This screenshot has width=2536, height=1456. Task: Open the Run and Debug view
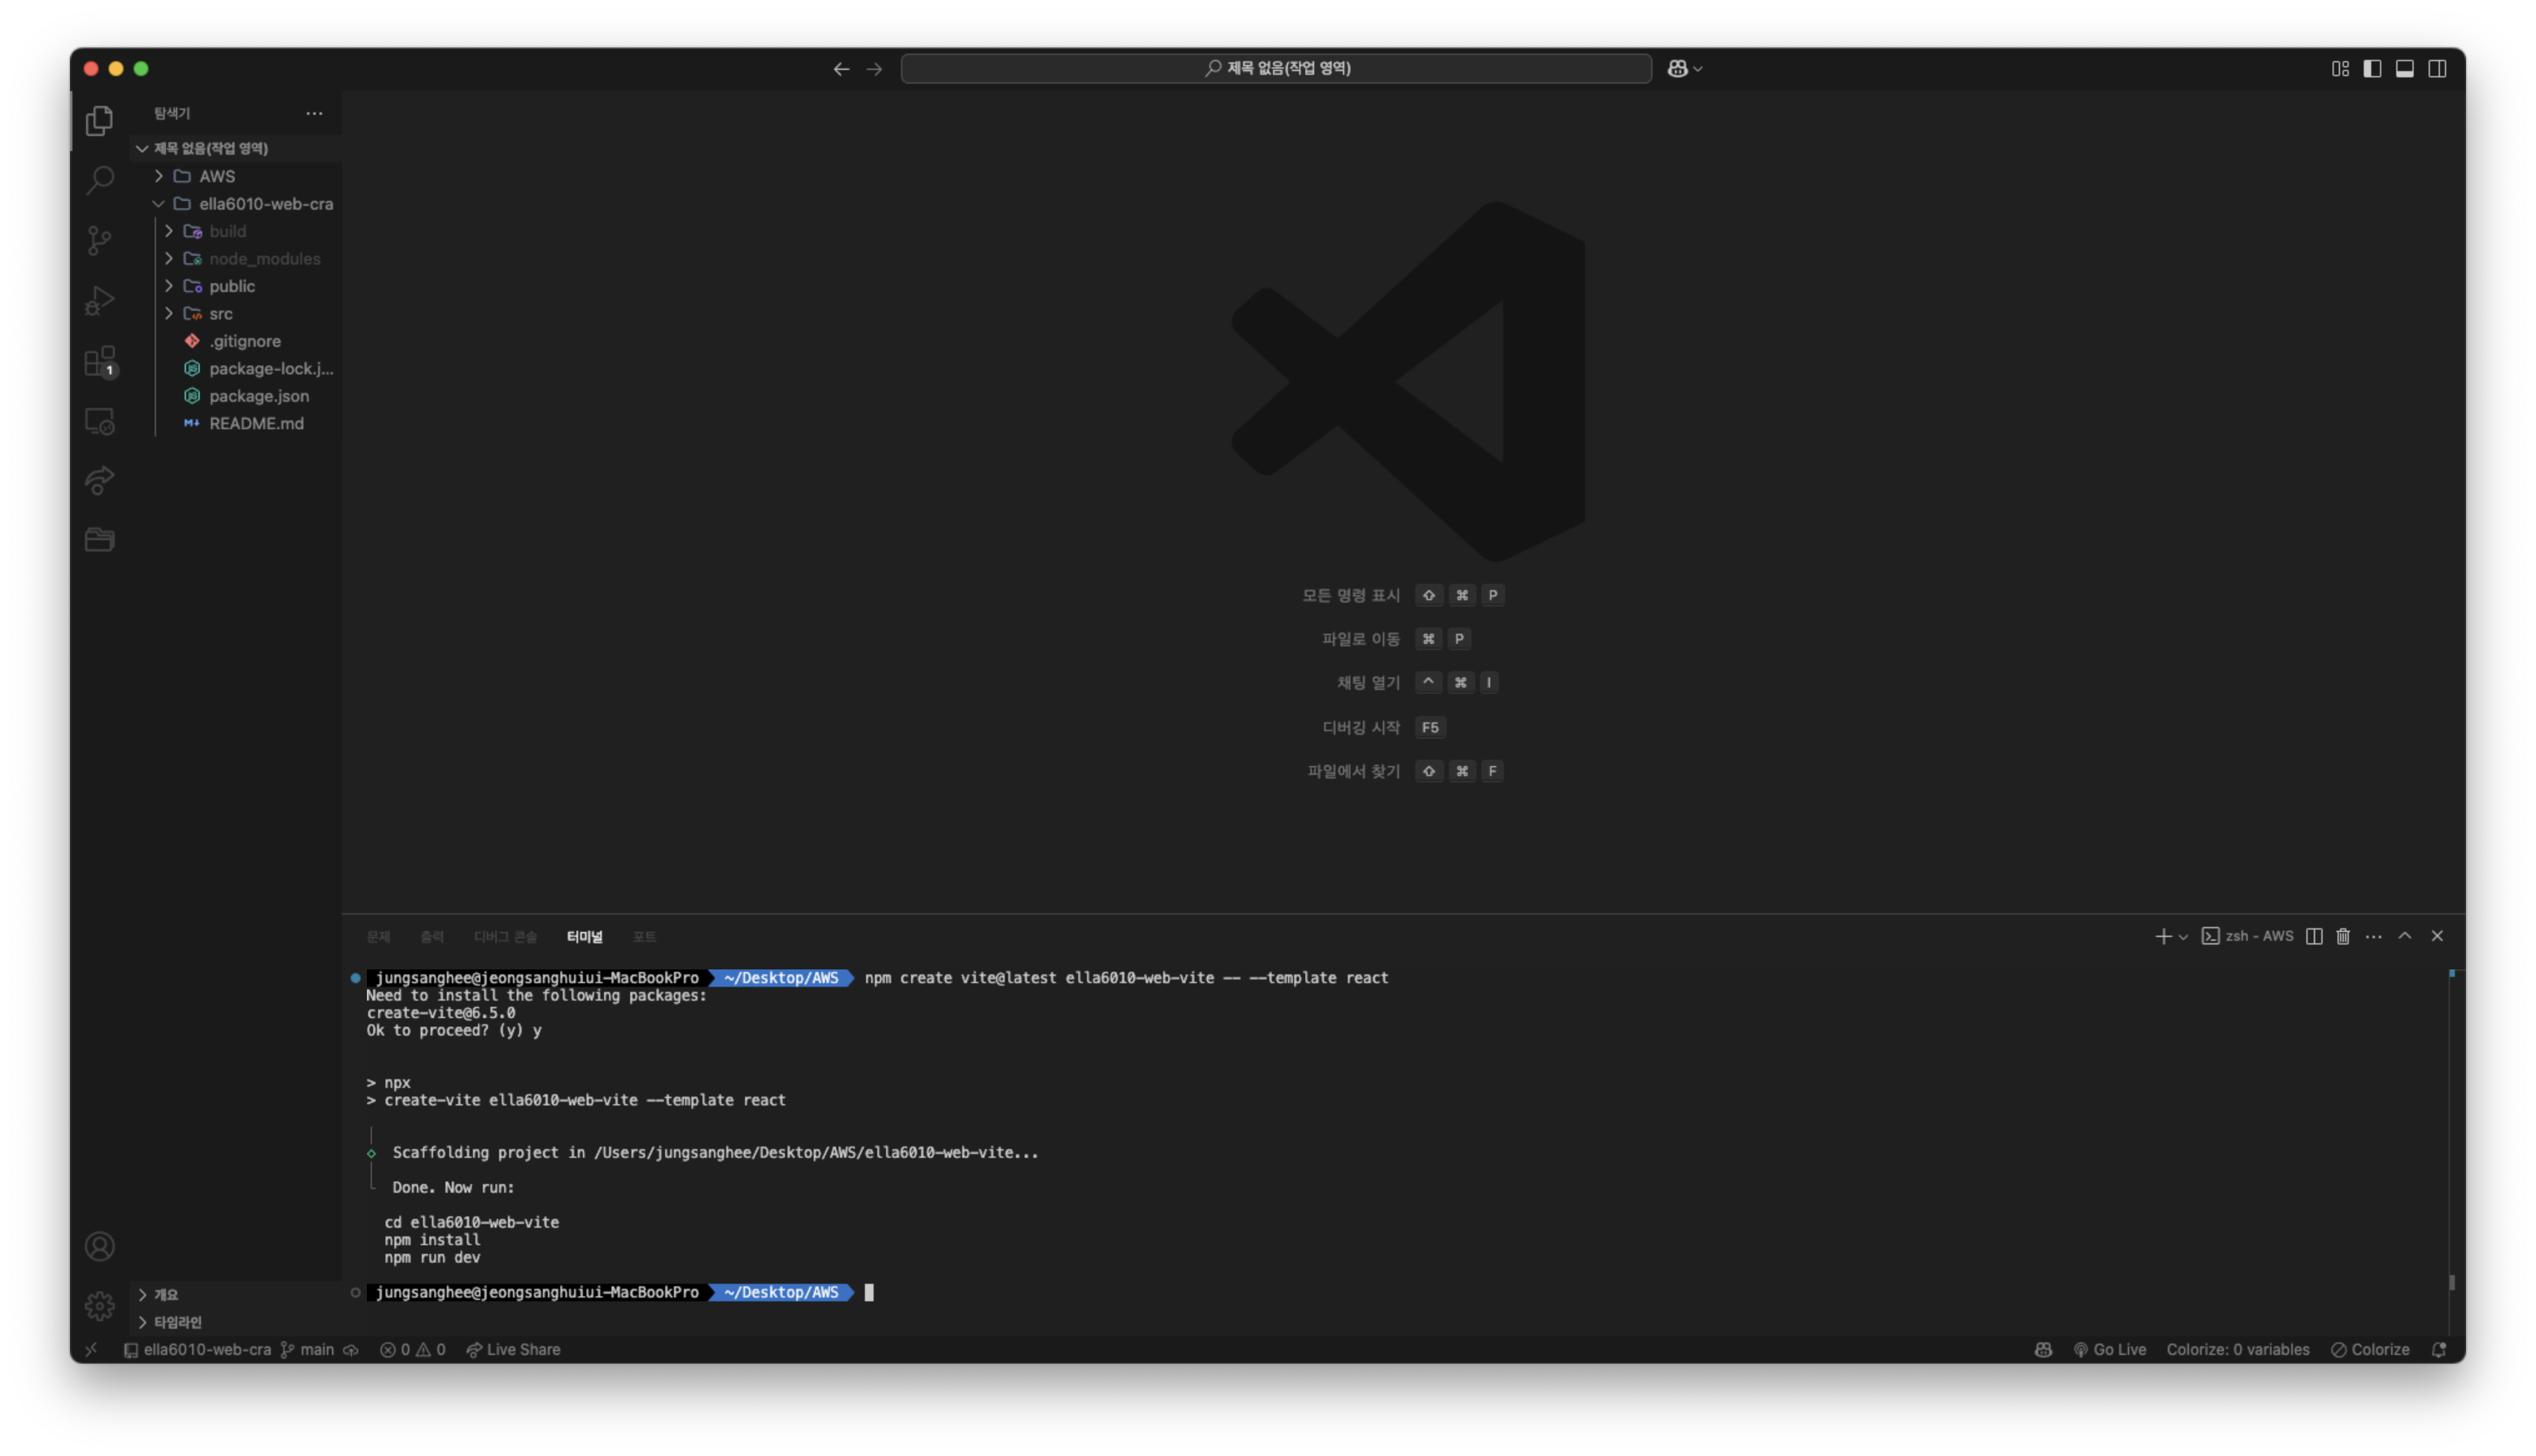pyautogui.click(x=99, y=300)
